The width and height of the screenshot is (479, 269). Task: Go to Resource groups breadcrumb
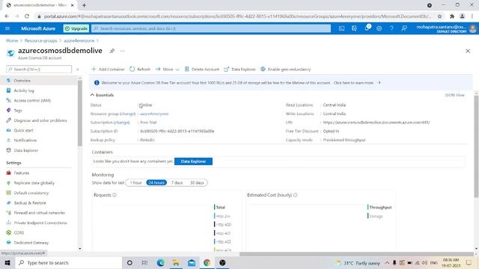tap(40, 40)
